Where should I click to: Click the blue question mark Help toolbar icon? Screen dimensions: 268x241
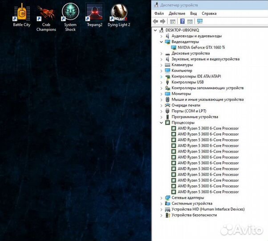coord(183,21)
